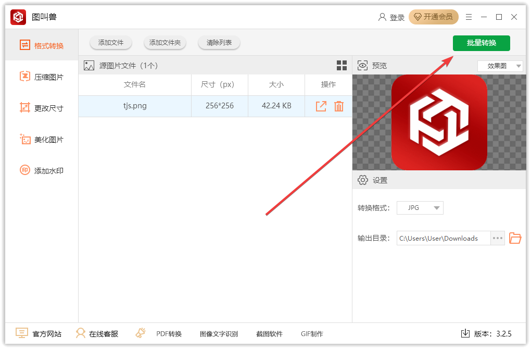The height and width of the screenshot is (349, 531).
Task: Open tjs.png with the external open icon
Action: tap(321, 106)
